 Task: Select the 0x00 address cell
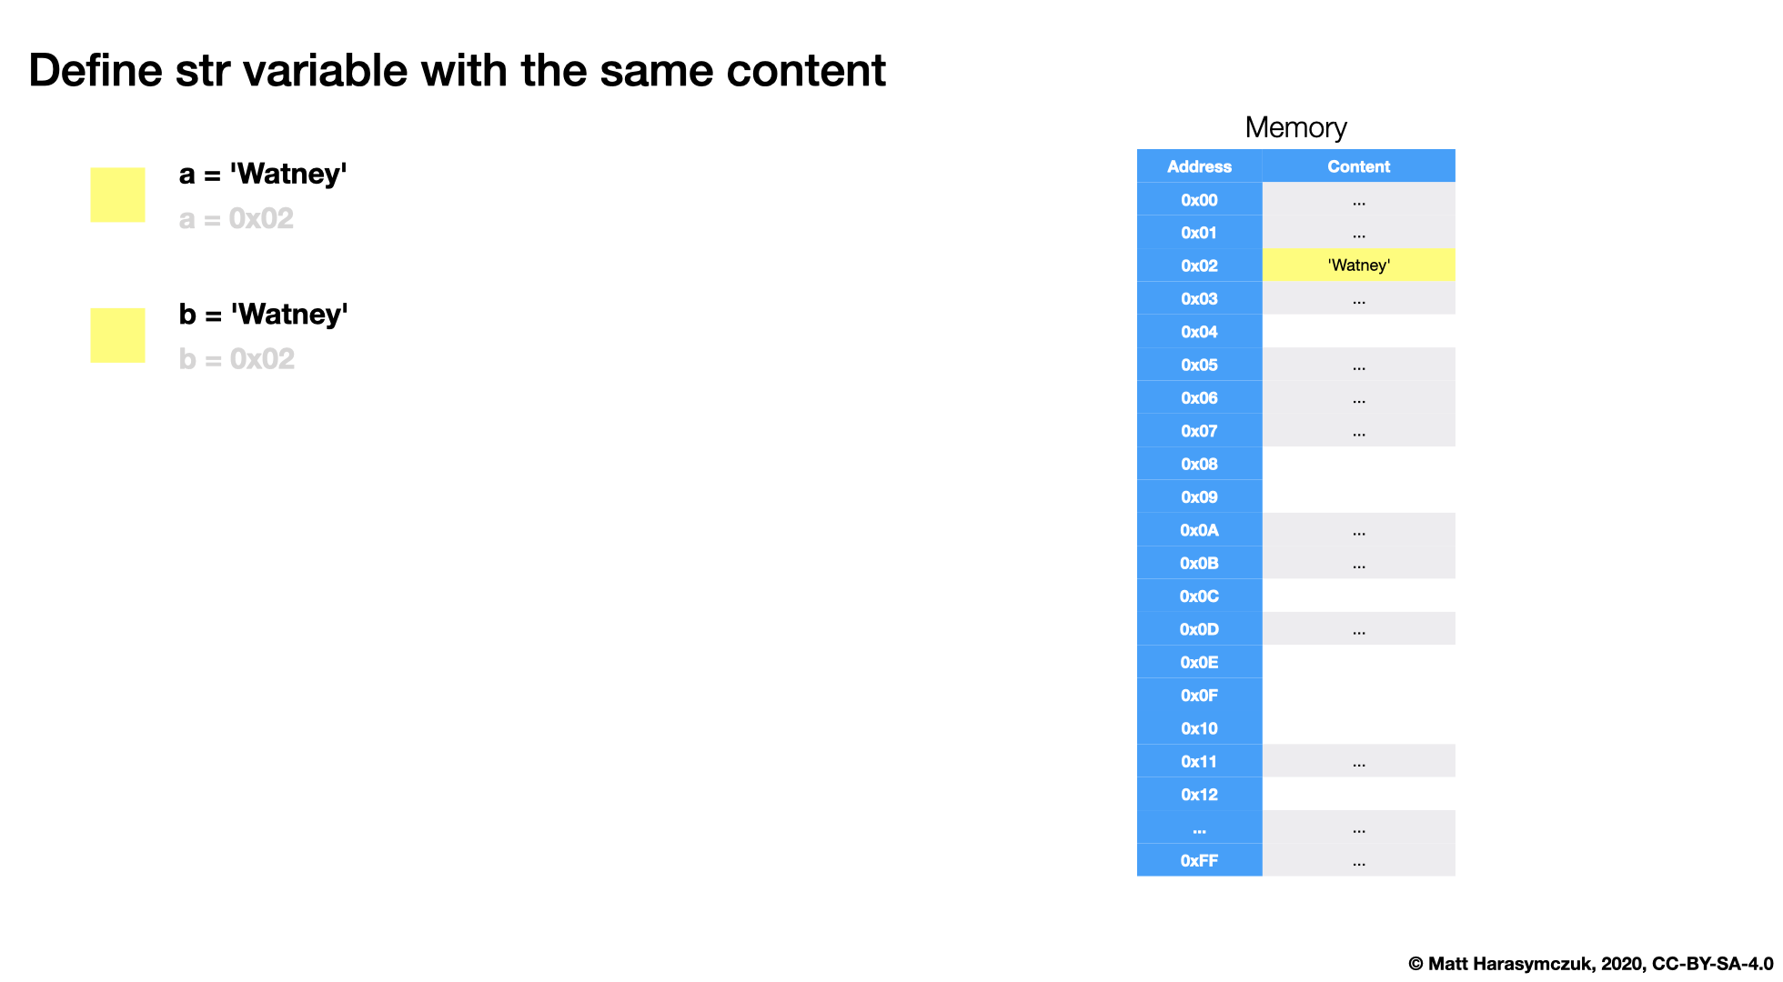(x=1199, y=200)
